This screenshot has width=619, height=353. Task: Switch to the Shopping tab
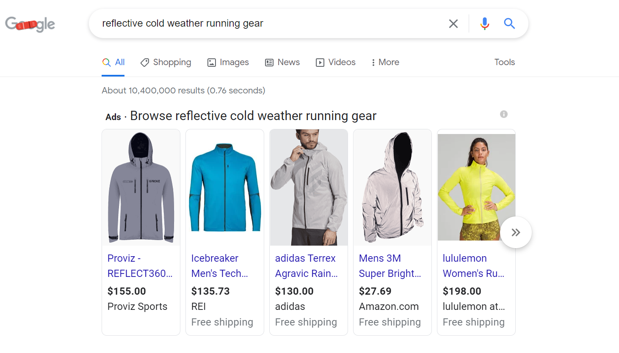pos(171,62)
